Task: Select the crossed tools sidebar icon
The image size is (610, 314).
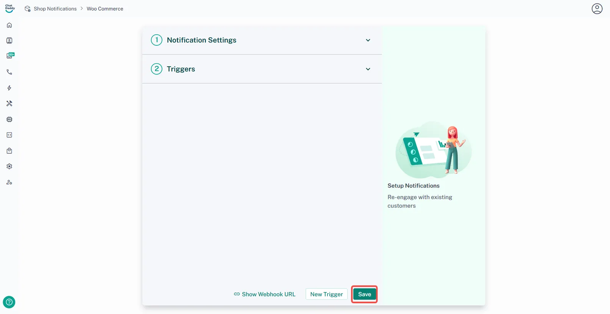Action: 10,104
